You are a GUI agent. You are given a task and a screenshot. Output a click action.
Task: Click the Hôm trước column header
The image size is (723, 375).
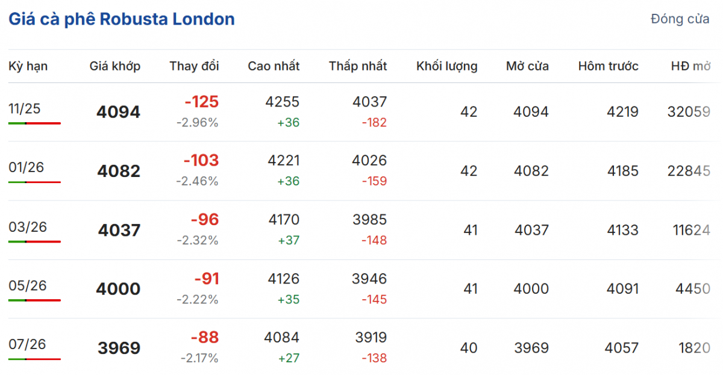pyautogui.click(x=608, y=66)
